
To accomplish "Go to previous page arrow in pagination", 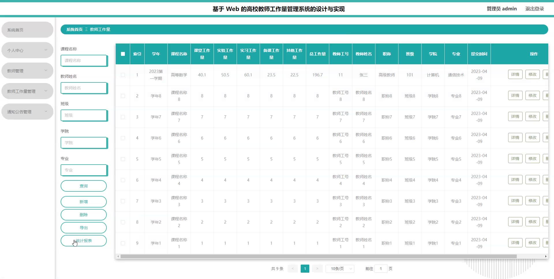I will coord(293,269).
